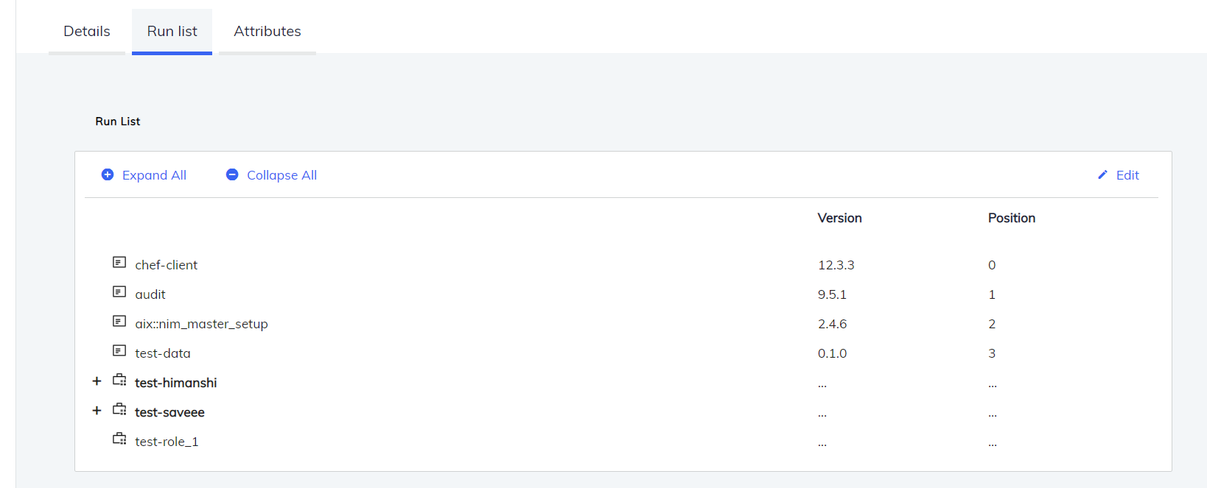1207x488 pixels.
Task: Click the recipe icon beside aix::nim_master_setup
Action: tap(119, 321)
